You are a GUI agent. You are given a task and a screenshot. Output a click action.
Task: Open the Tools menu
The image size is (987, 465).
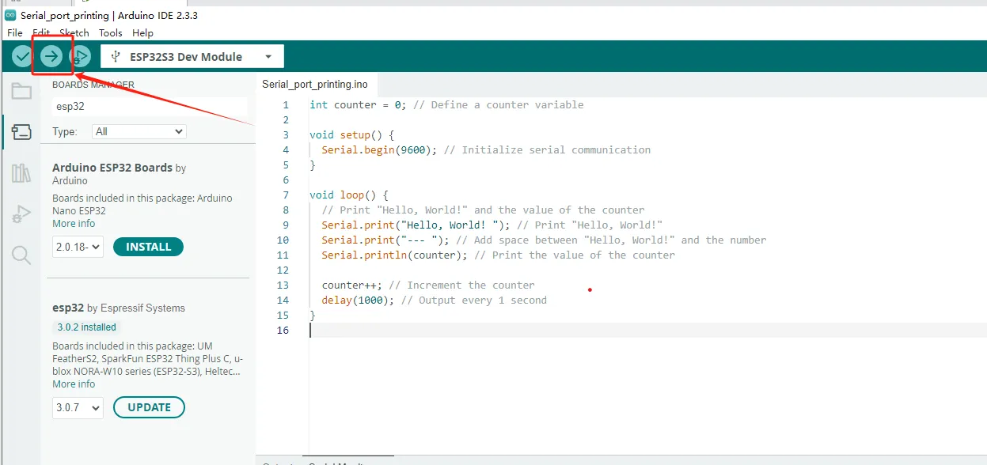pyautogui.click(x=111, y=32)
